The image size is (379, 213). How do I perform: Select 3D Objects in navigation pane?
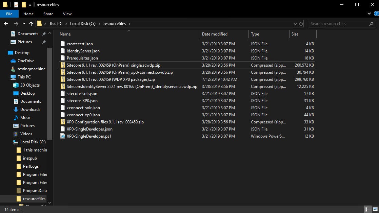tap(30, 85)
